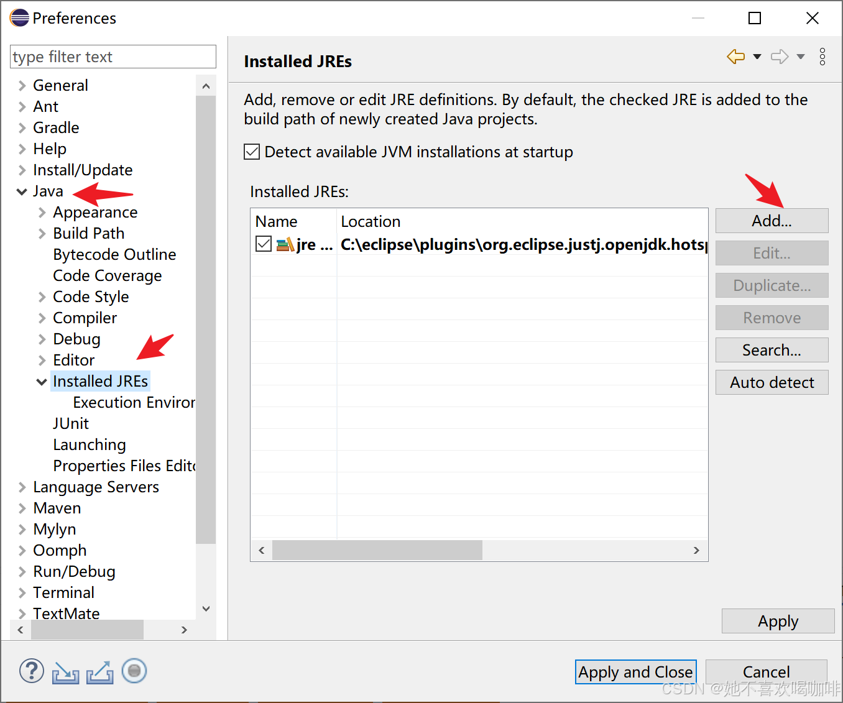Image resolution: width=843 pixels, height=703 pixels.
Task: Click the Forward navigation arrow
Action: pyautogui.click(x=780, y=57)
